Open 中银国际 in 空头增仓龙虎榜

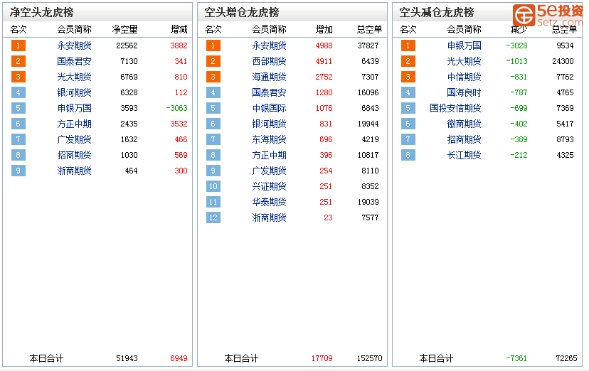(269, 108)
